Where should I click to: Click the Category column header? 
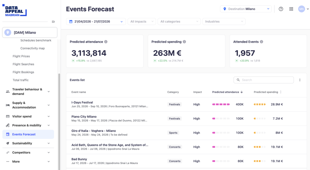tap(173, 92)
